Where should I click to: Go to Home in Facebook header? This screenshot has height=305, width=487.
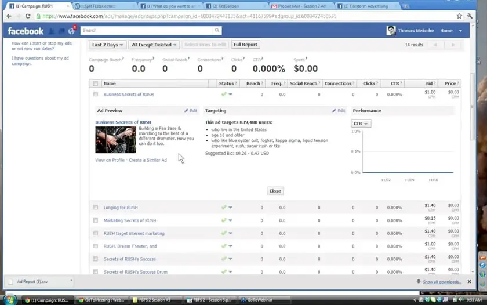coord(446,31)
